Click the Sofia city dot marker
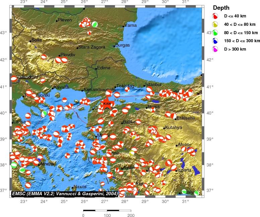260x217 pixels. (30, 41)
